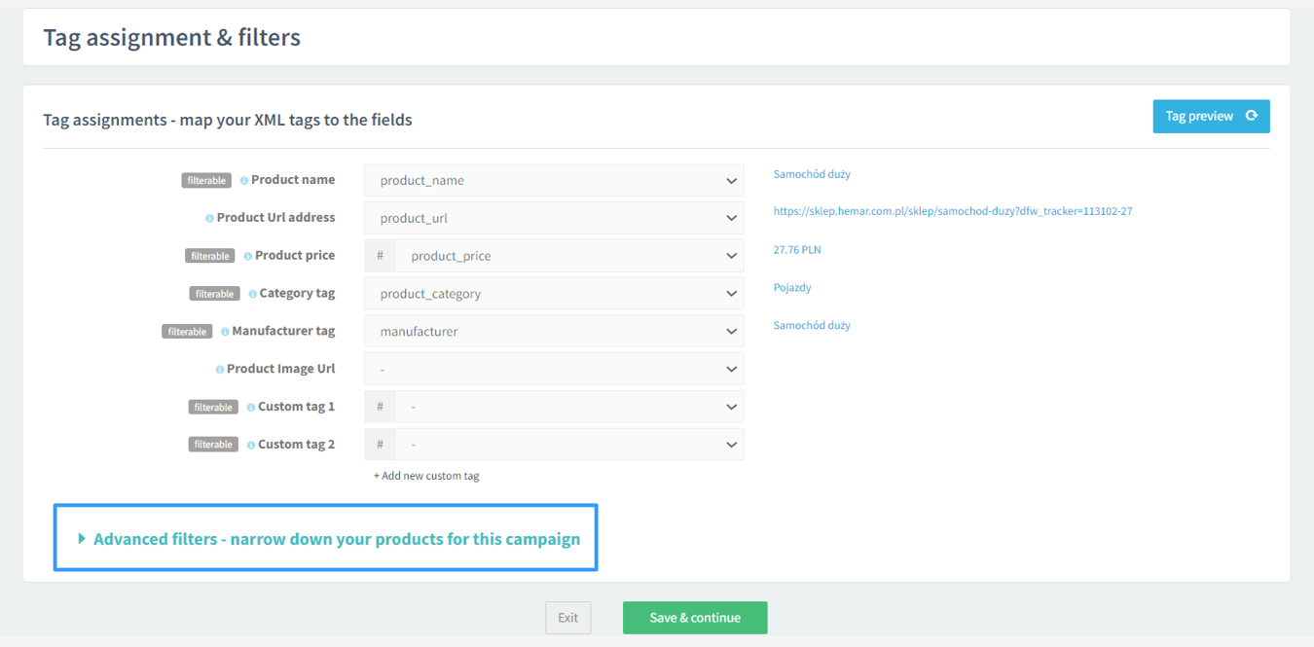
Task: Open the sklep.hemar.com.pl product link
Action: (x=952, y=211)
